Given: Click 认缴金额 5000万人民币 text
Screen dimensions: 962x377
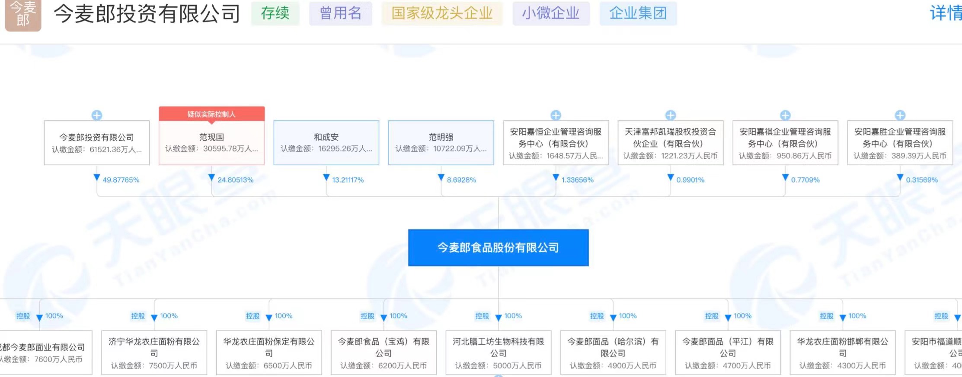Looking at the screenshot, I should [x=498, y=365].
